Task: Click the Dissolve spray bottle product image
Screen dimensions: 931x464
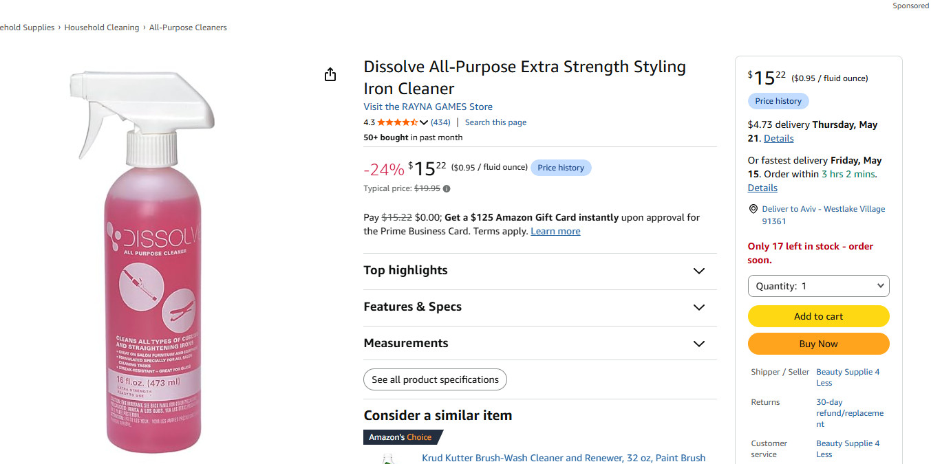Action: click(144, 262)
